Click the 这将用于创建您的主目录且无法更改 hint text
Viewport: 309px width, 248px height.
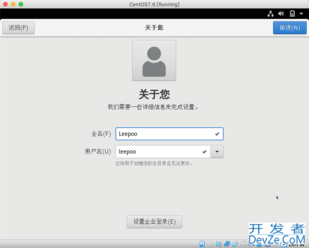[154, 164]
